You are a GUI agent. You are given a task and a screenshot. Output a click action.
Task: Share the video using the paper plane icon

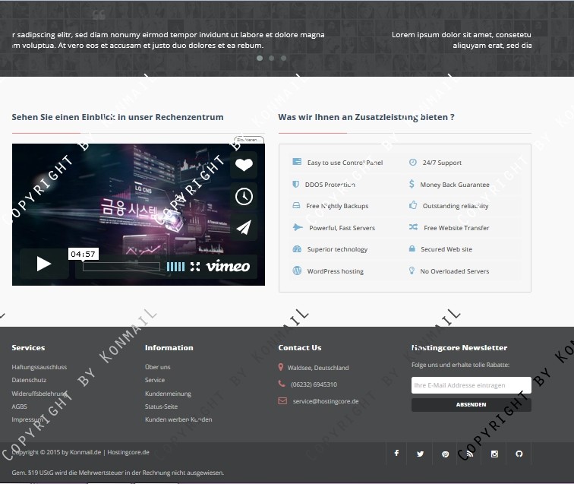point(244,227)
